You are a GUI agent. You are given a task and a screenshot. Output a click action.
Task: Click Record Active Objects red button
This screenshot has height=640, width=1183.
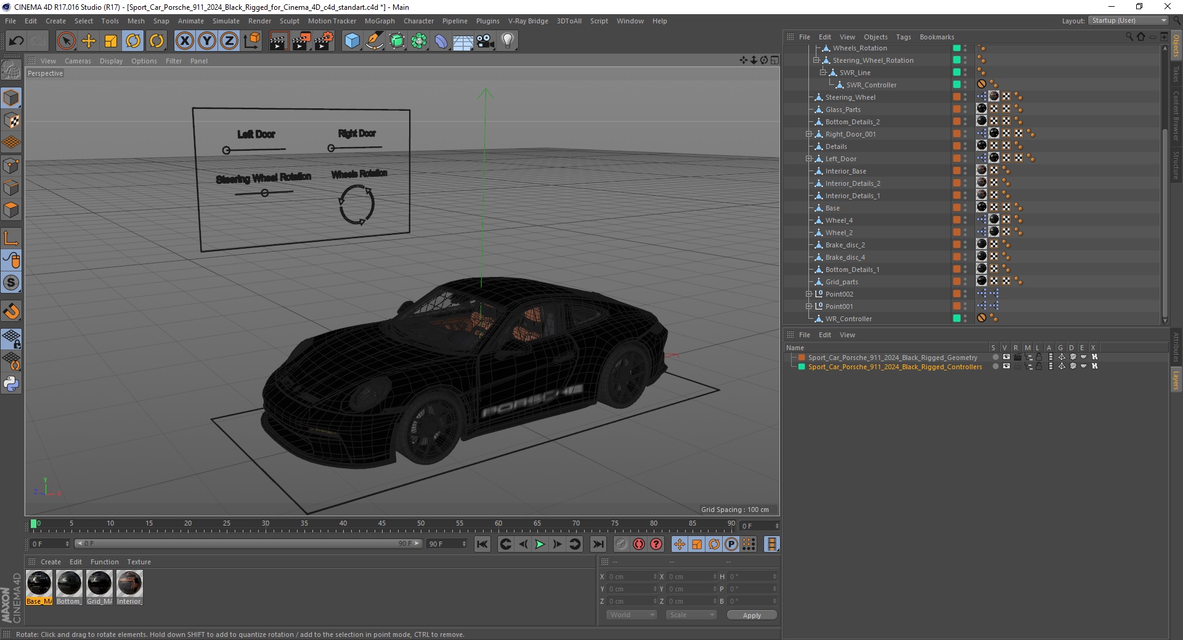coord(639,544)
